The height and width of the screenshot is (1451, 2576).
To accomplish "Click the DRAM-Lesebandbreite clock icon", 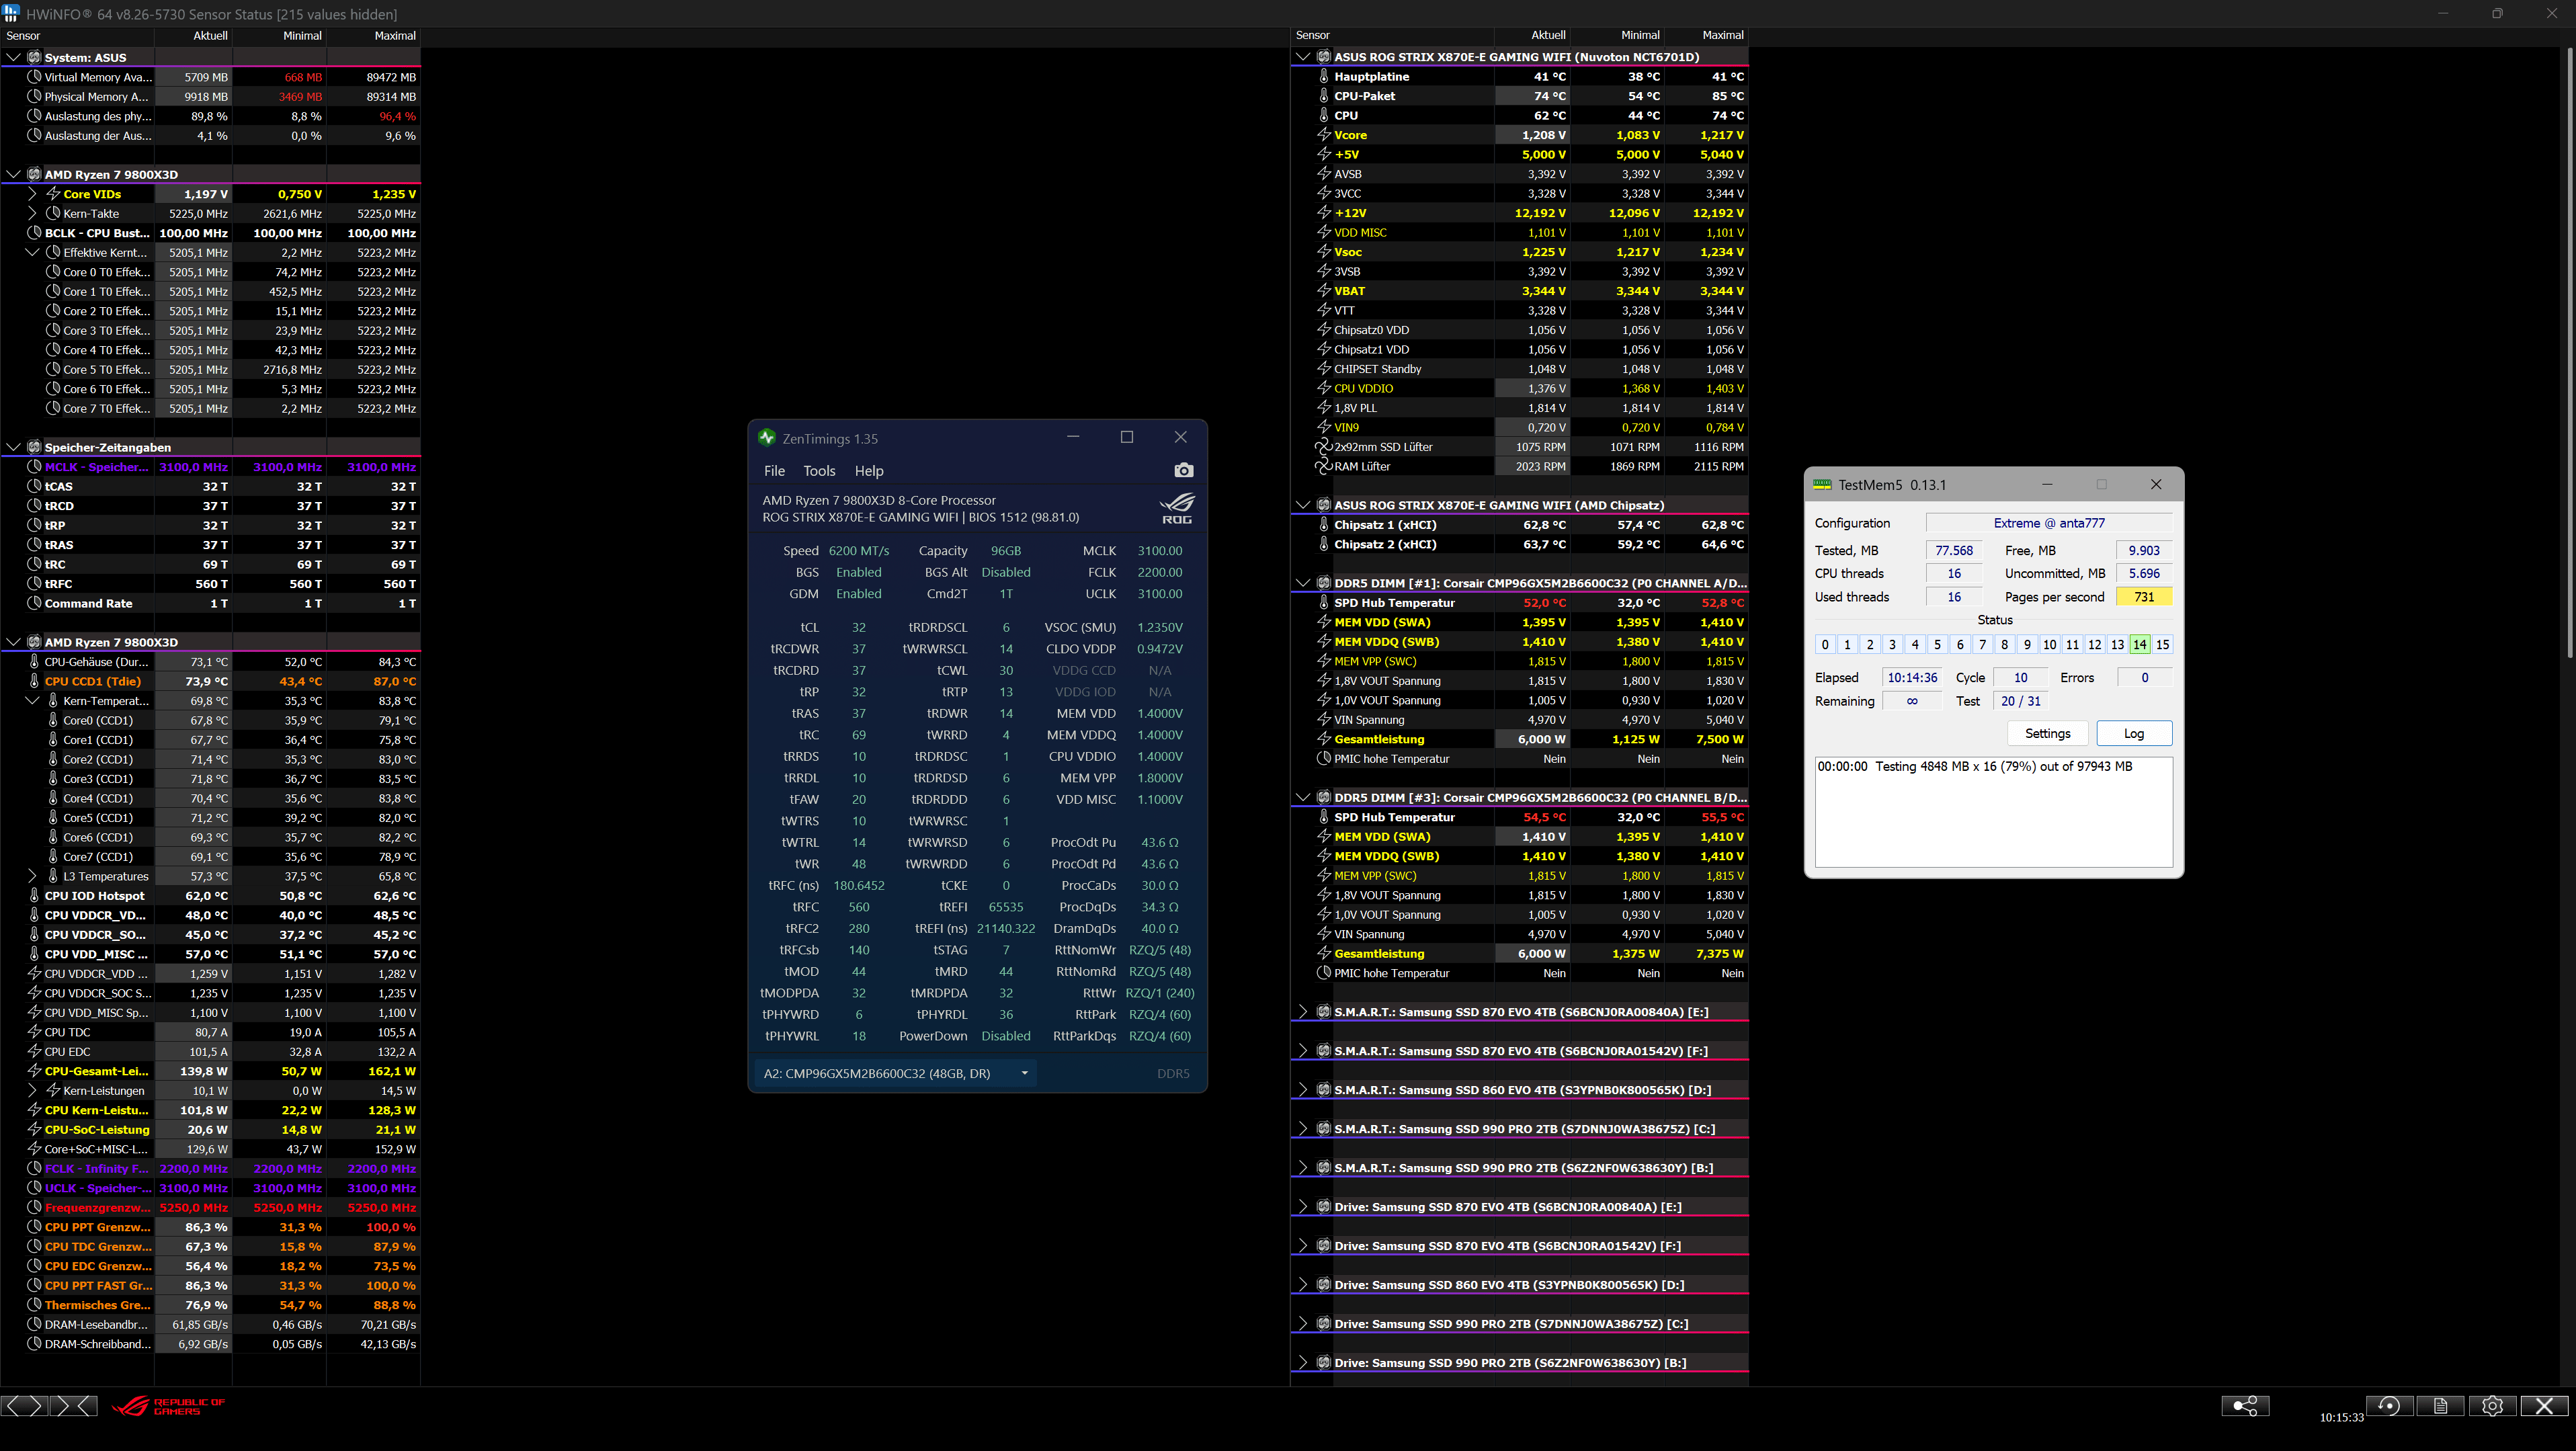I will 35,1324.
